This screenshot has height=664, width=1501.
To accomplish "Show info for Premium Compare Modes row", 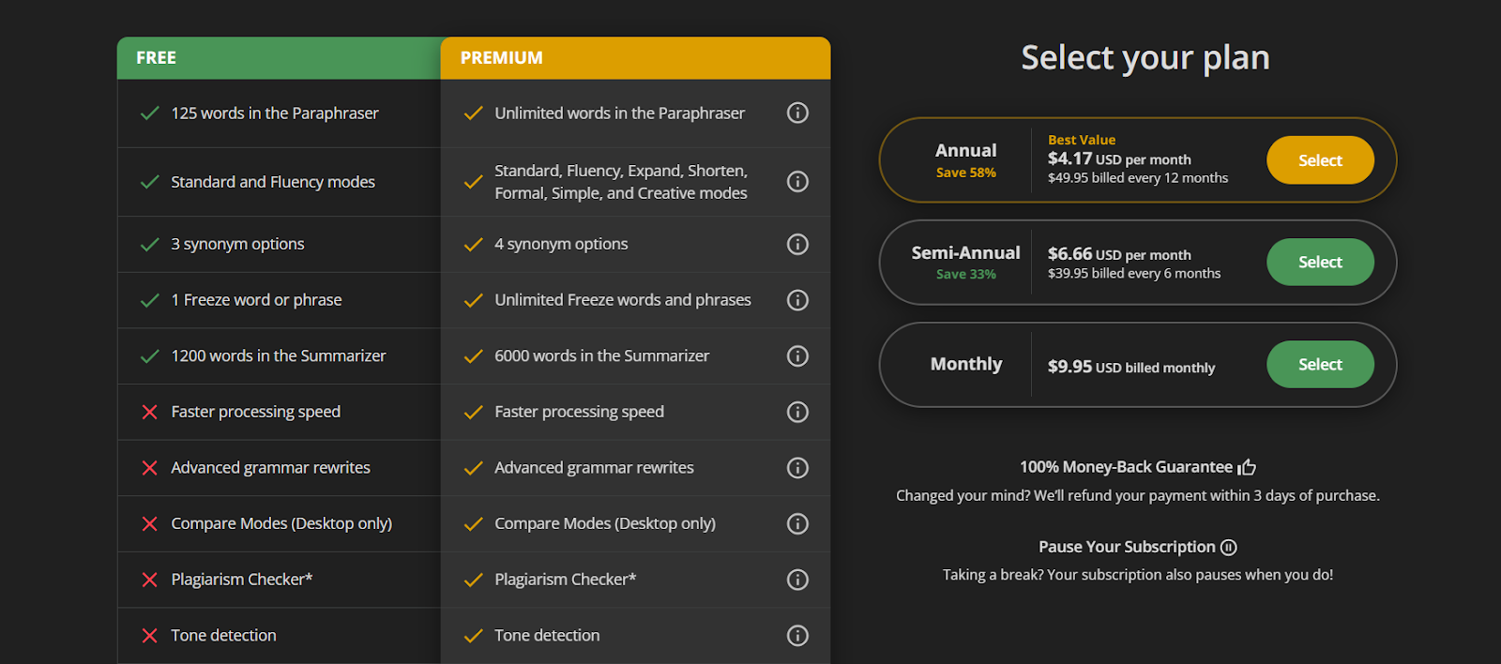I will point(797,523).
